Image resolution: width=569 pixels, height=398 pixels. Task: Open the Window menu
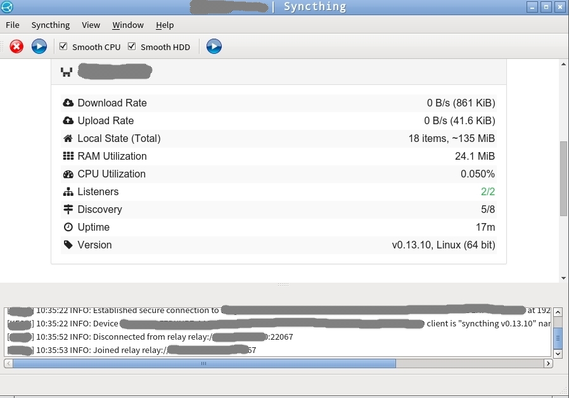point(128,25)
